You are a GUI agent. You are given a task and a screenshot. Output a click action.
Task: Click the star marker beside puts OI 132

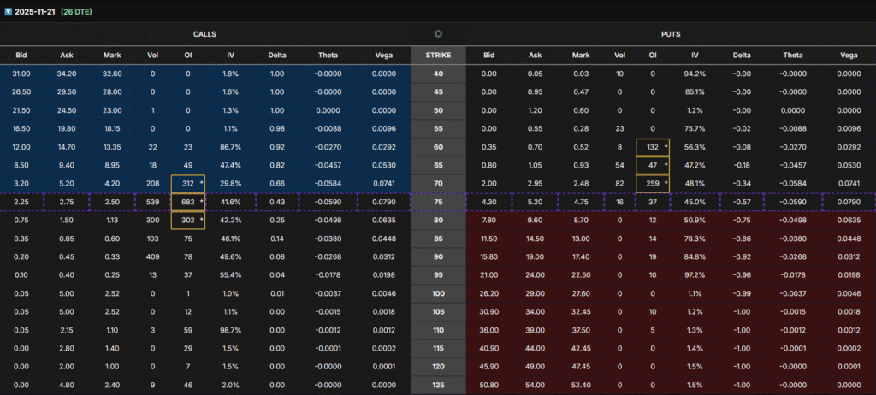[664, 146]
